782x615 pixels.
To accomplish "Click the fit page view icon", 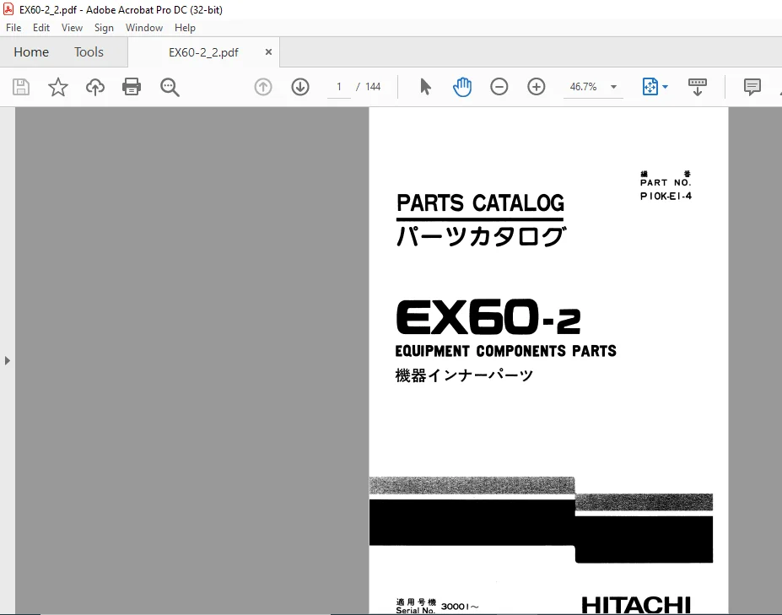I will pos(650,87).
